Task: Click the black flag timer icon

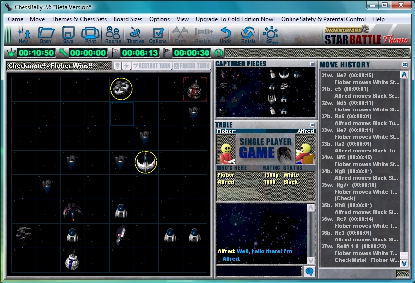Action: pyautogui.click(x=167, y=53)
